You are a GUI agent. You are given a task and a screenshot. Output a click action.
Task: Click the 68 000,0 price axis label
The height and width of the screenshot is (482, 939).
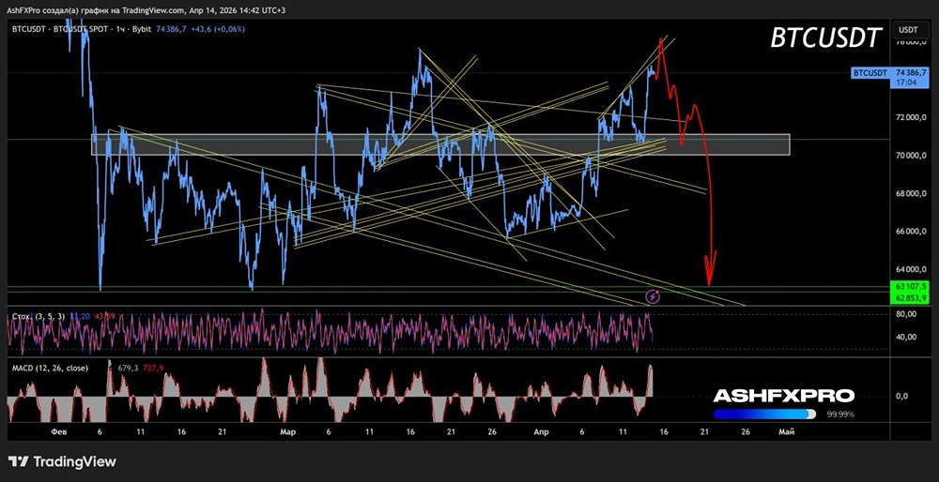pos(910,193)
